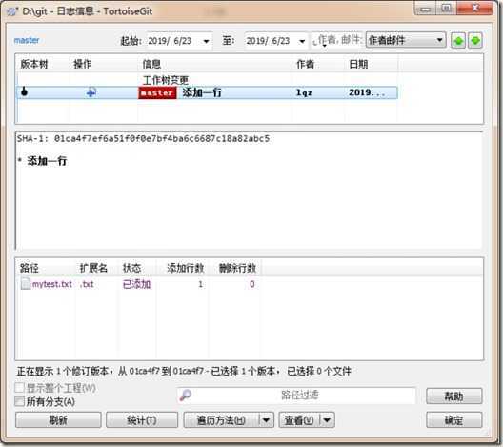
Task: Toggle the 显示整个工程 checkbox
Action: click(20, 388)
